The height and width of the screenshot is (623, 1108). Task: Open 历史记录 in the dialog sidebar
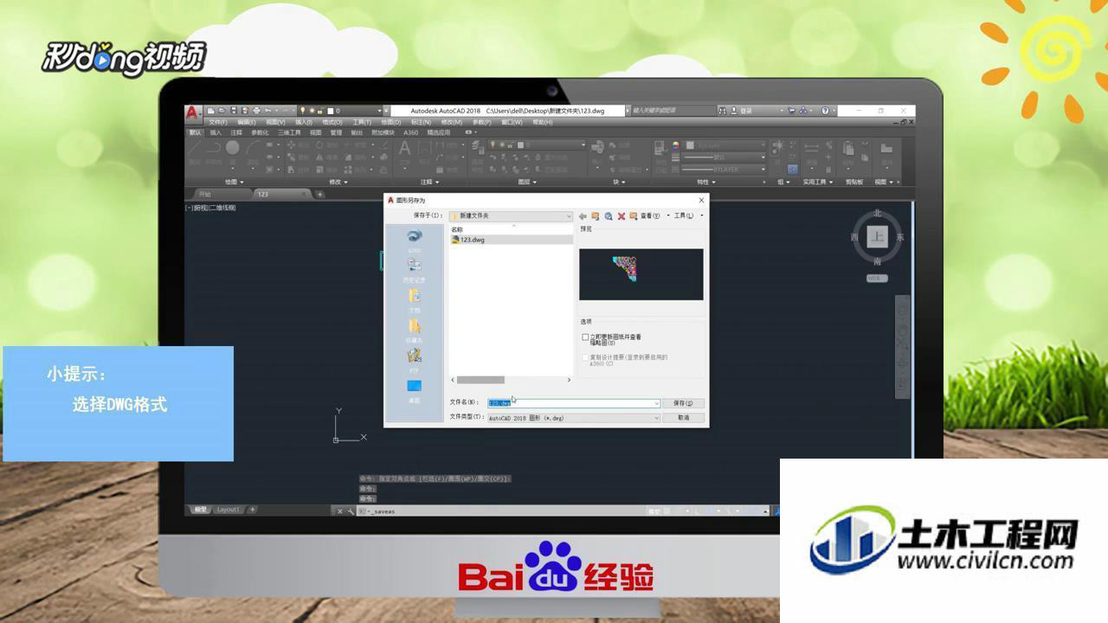(415, 269)
